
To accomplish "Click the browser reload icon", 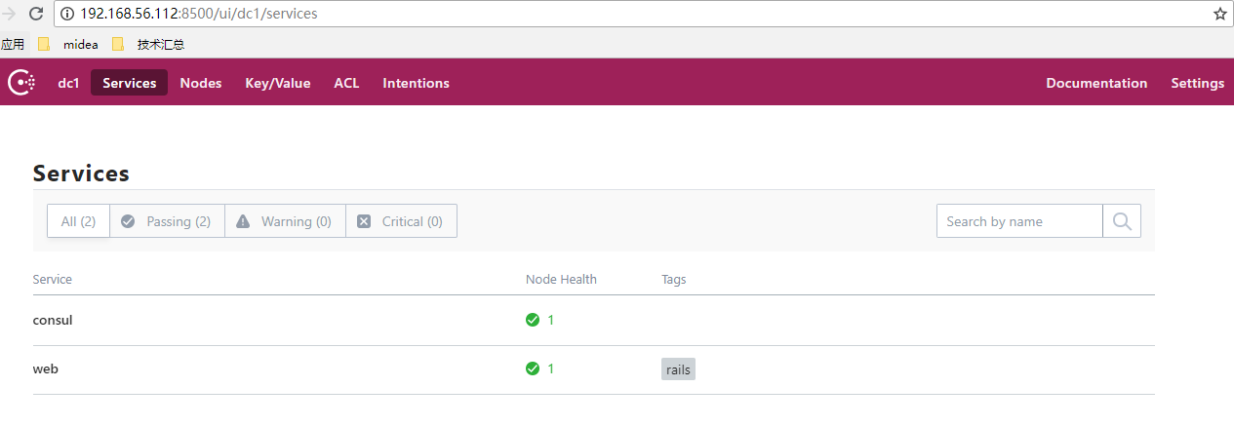I will (36, 15).
